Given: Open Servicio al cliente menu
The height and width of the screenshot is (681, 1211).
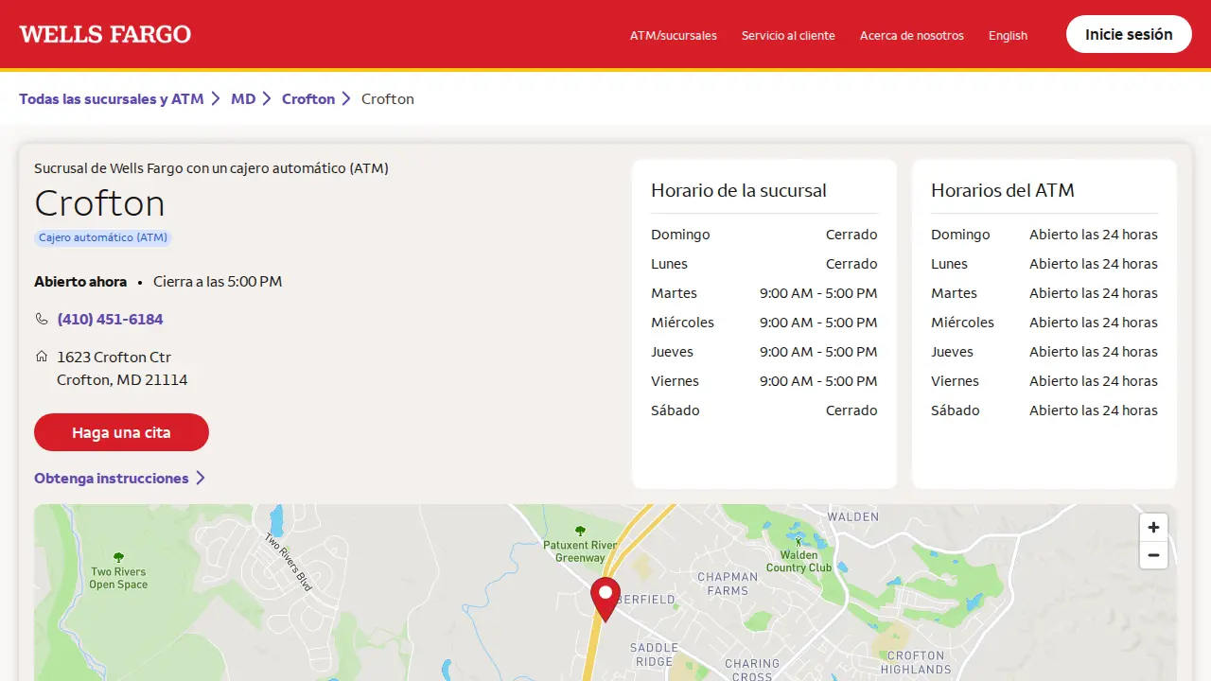Looking at the screenshot, I should pyautogui.click(x=788, y=35).
